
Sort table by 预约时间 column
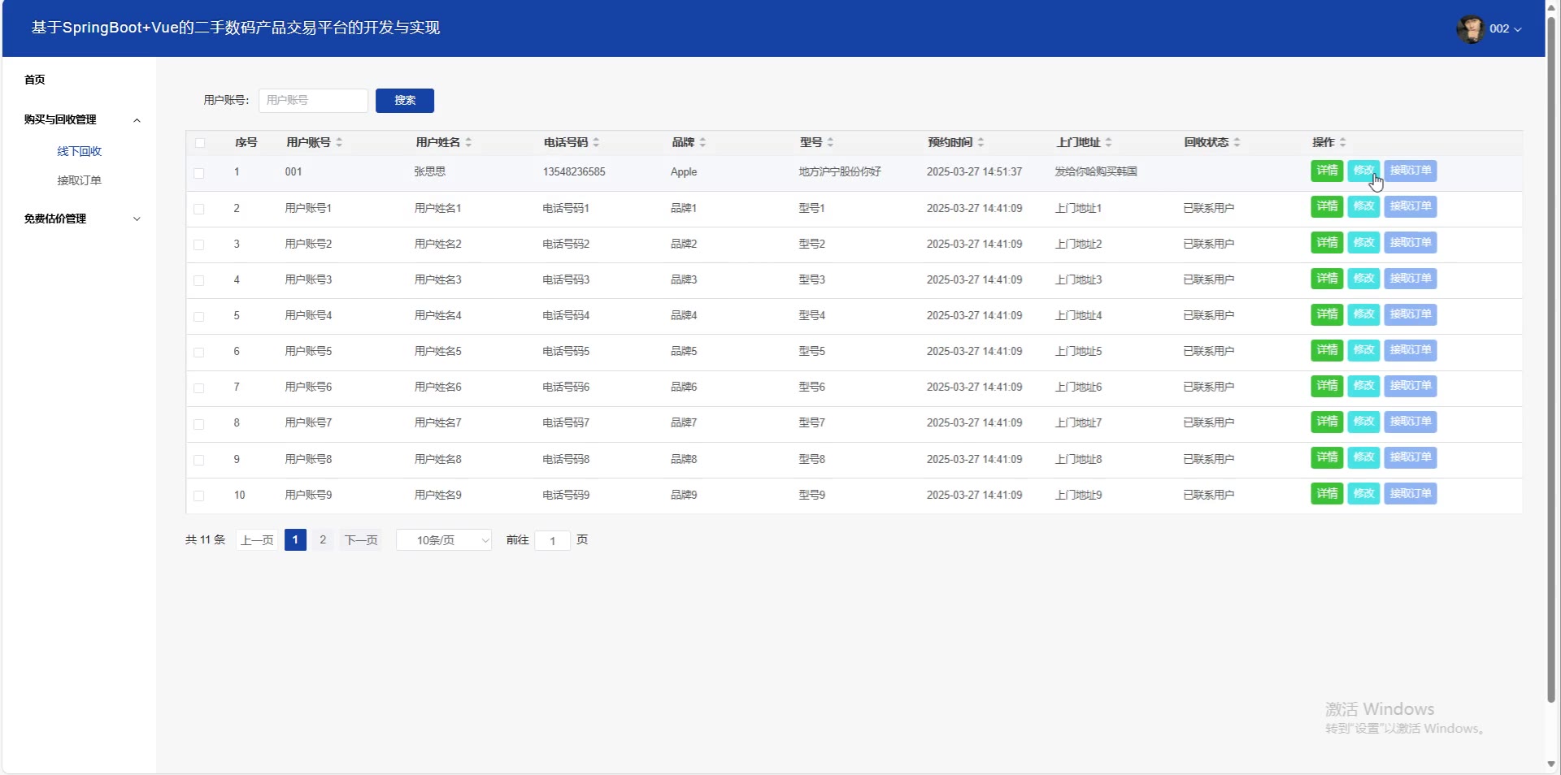[981, 142]
